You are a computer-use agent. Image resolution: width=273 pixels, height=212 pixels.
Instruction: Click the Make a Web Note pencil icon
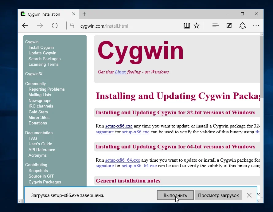[x=229, y=26]
